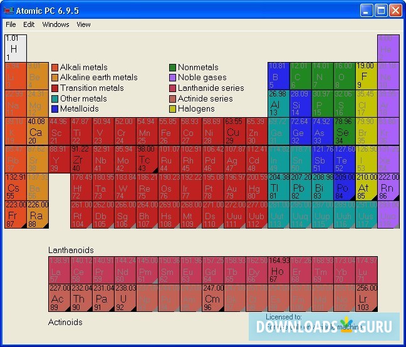The height and width of the screenshot is (347, 406).
Task: Select the Silicon (Si) element cell
Action: coord(301,104)
